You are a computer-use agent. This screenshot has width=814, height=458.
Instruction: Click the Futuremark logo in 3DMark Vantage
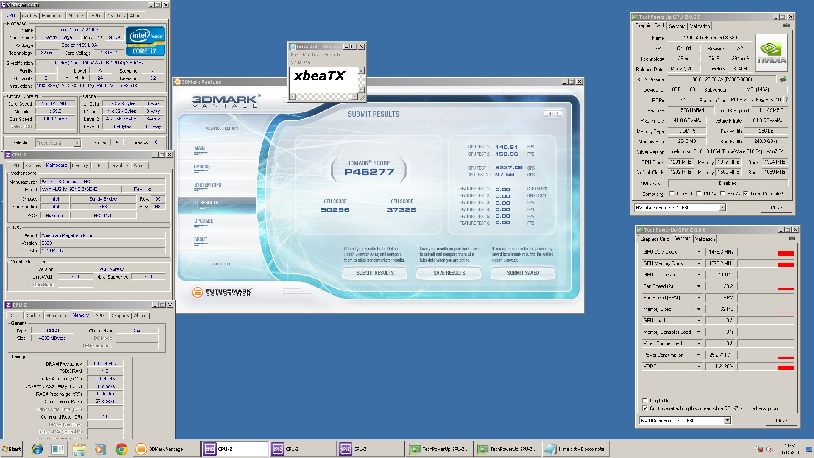(x=222, y=292)
